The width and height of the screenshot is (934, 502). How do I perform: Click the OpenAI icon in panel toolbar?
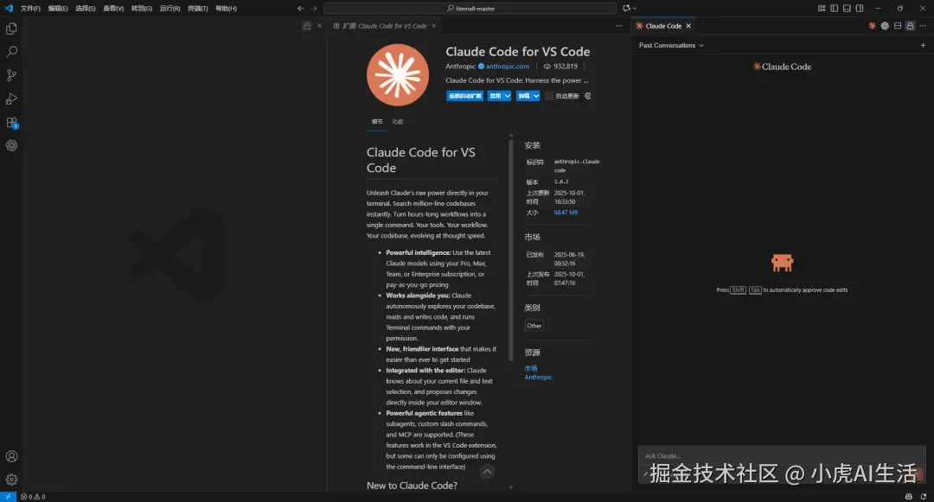(x=885, y=26)
